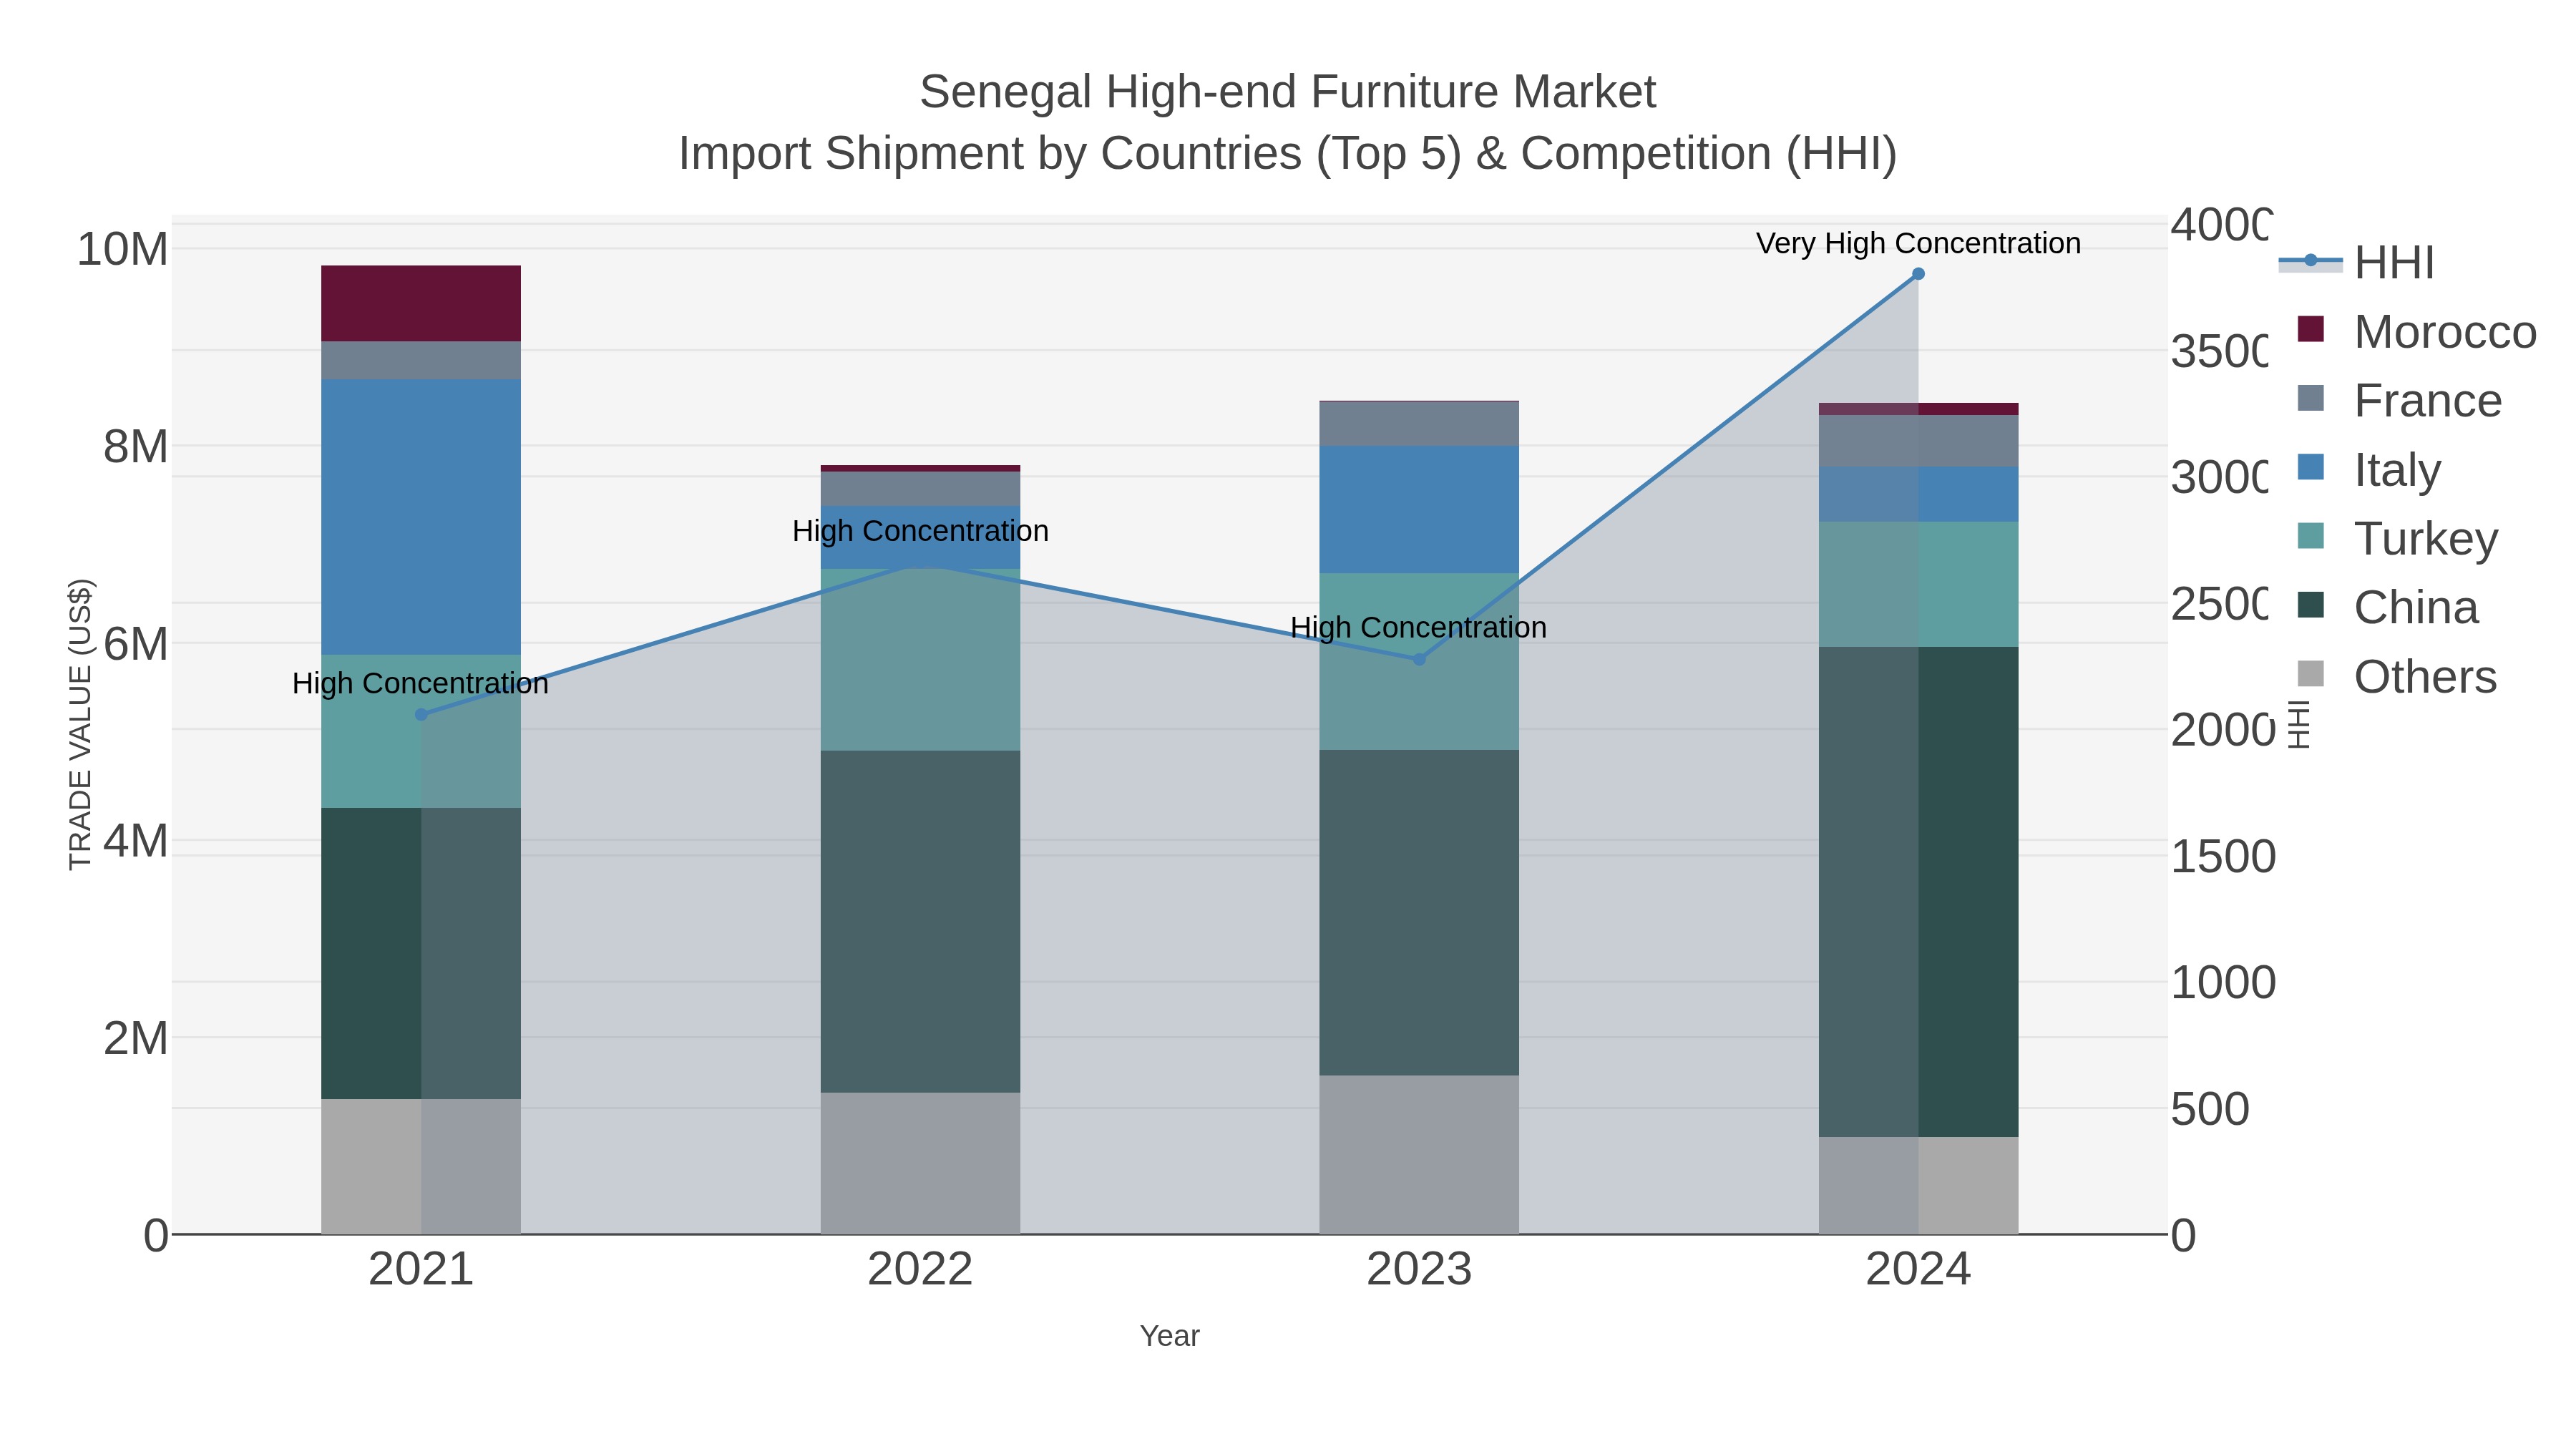Click 'High Concentration' label above 2023
Image resolution: width=2576 pixels, height=1449 pixels.
[1418, 628]
